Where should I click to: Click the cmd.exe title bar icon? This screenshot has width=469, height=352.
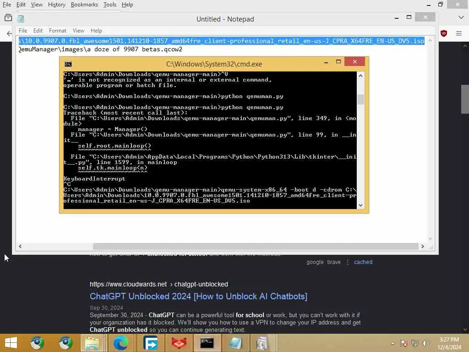tap(68, 64)
